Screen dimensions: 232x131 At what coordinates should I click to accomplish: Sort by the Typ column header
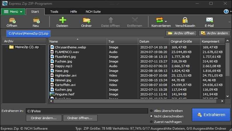[122, 41]
